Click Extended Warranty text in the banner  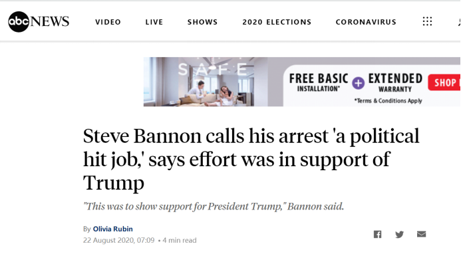(395, 82)
